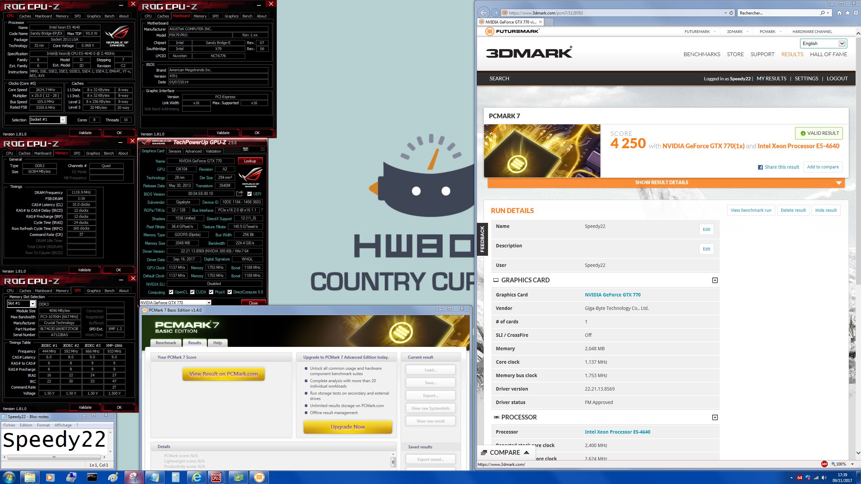Click the Lookup button in GPU-Z
Viewport: 861px width, 484px height.
click(250, 161)
